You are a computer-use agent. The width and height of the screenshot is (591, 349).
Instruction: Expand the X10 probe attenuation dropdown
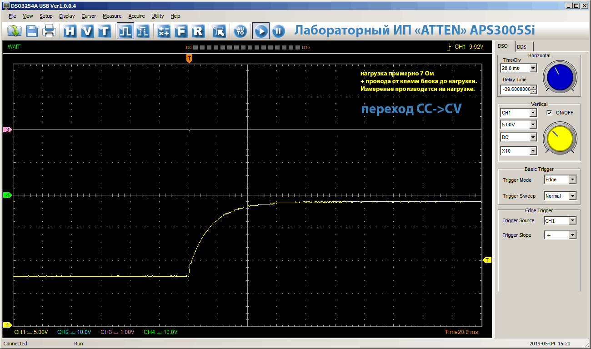point(533,150)
